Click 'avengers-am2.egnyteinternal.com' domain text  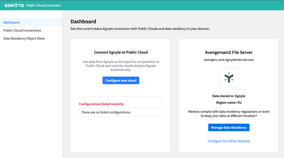pyautogui.click(x=229, y=60)
